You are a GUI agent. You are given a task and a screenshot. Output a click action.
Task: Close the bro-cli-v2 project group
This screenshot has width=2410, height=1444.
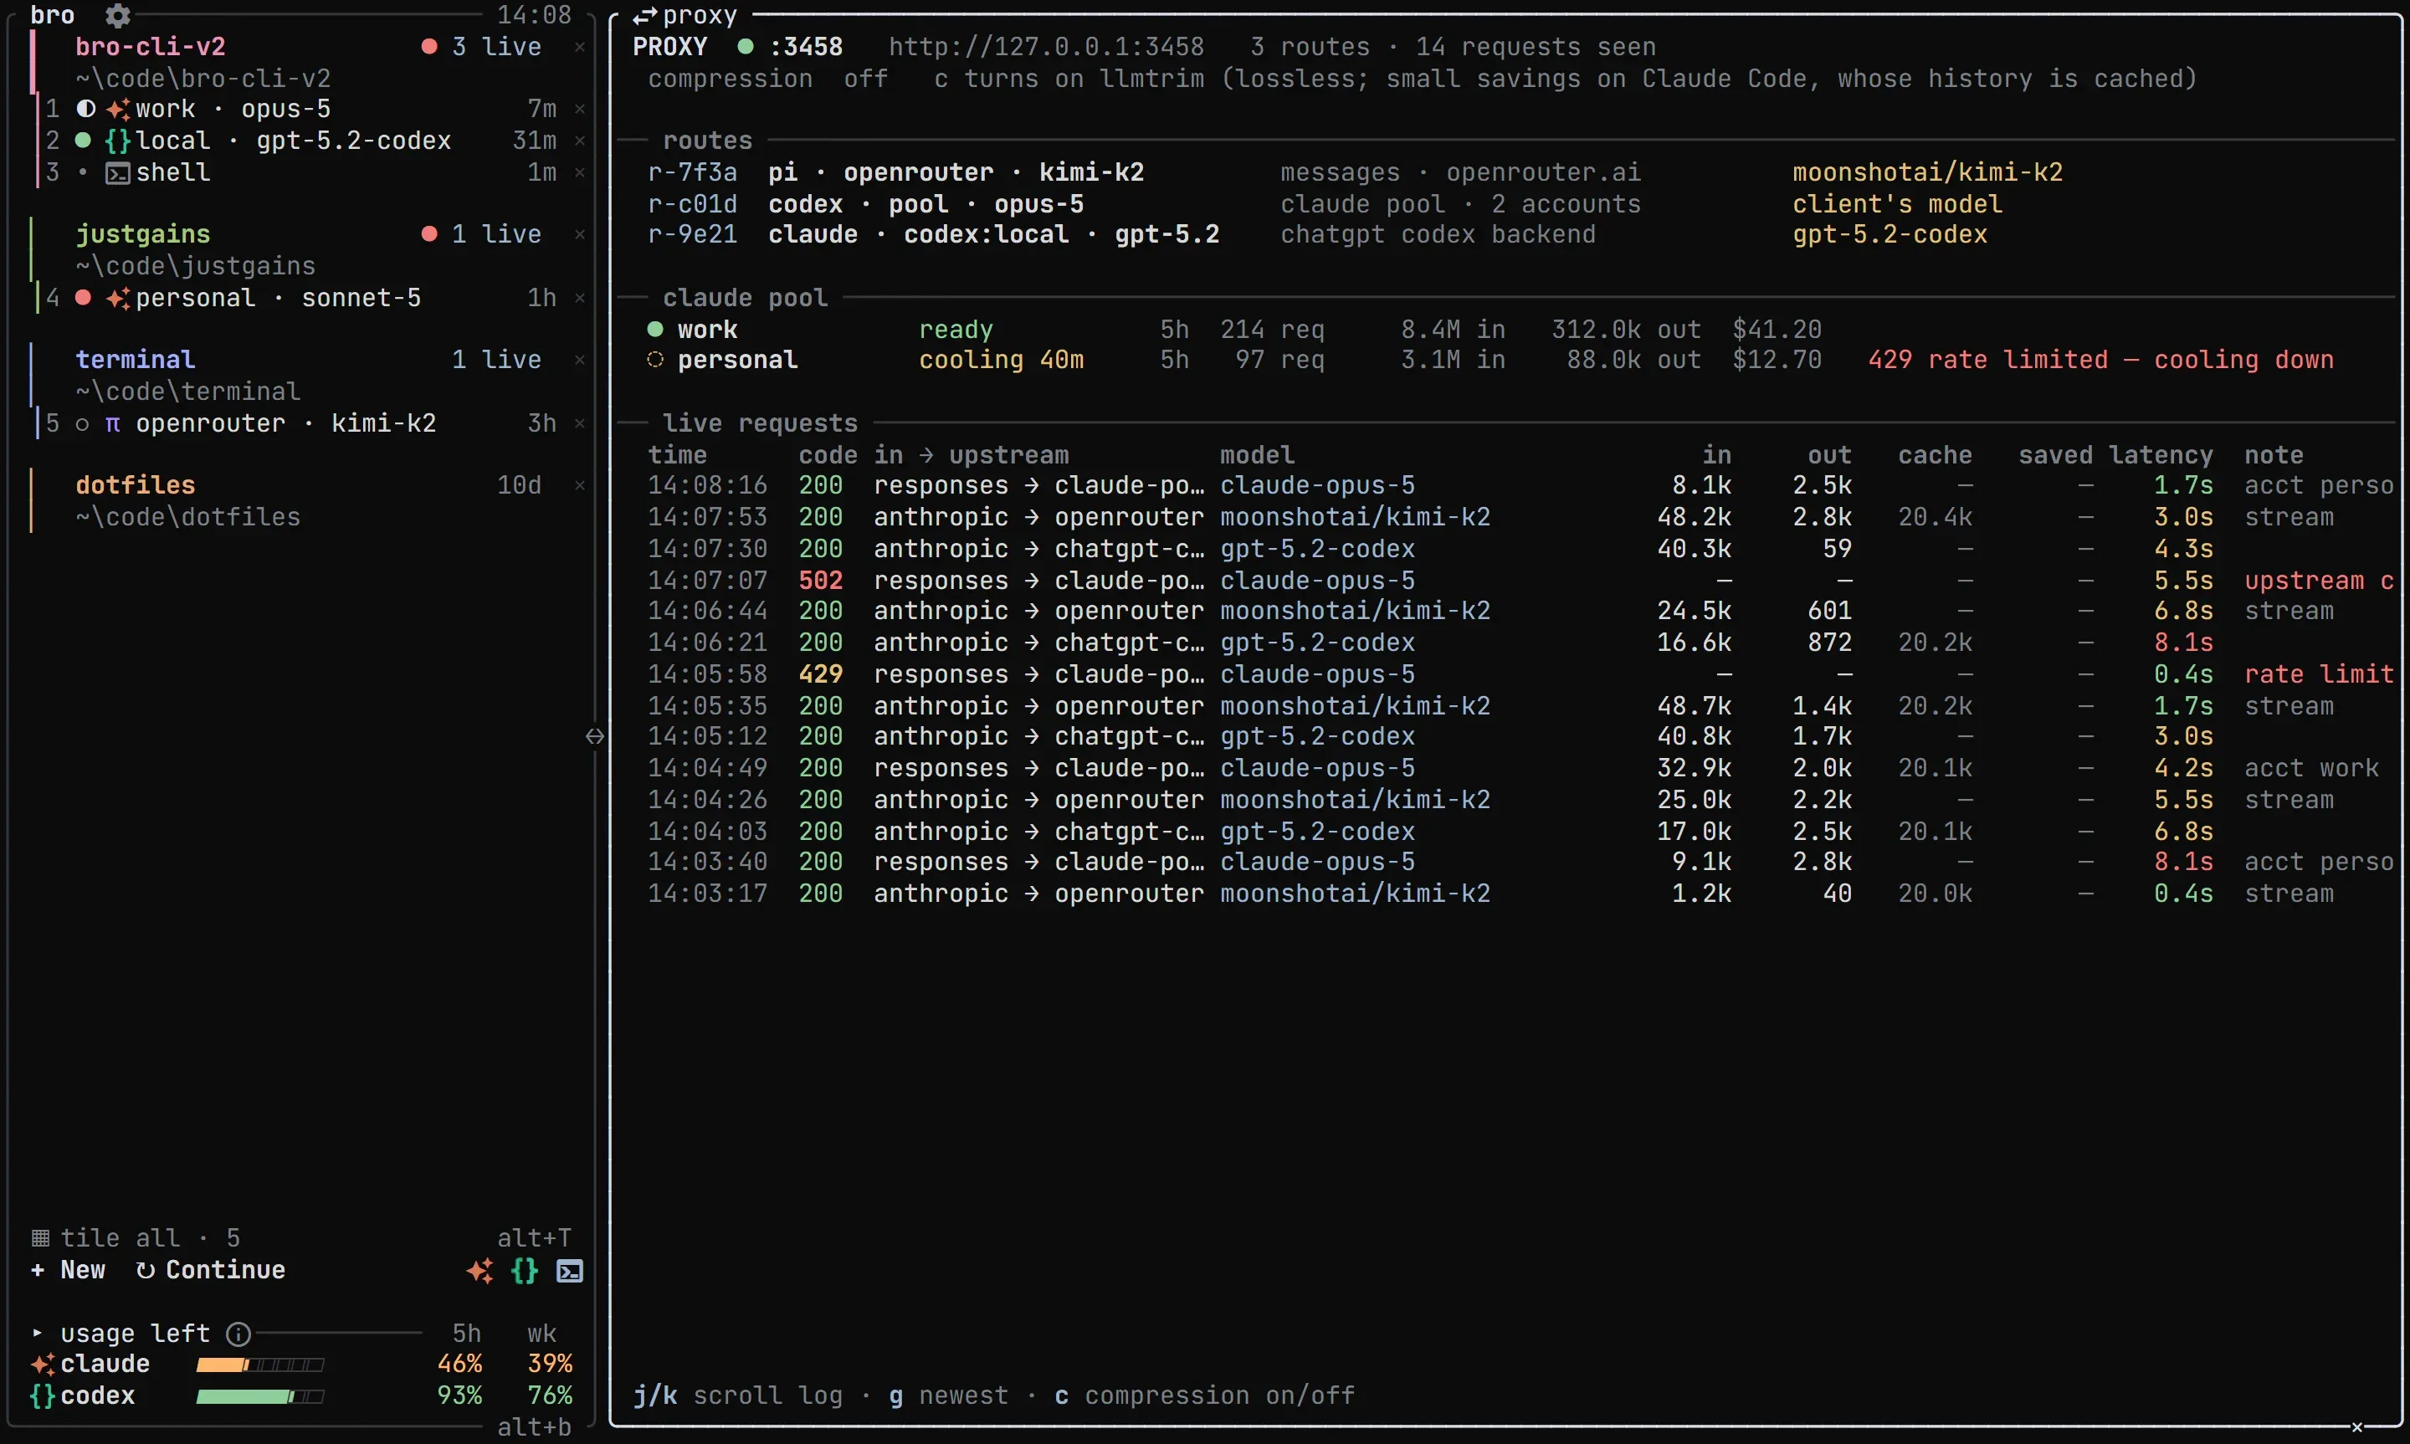coord(580,47)
